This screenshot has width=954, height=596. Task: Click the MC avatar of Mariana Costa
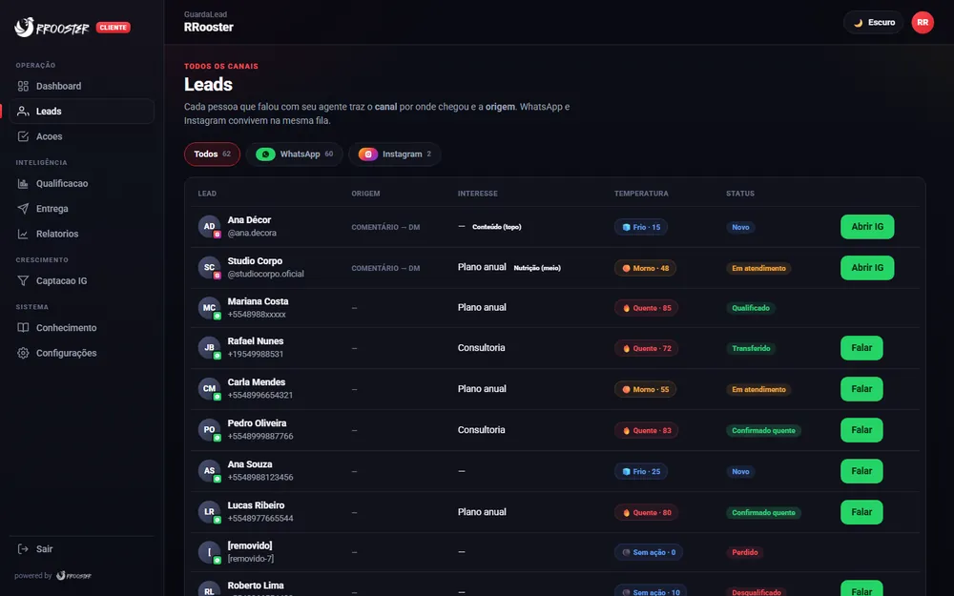click(209, 308)
